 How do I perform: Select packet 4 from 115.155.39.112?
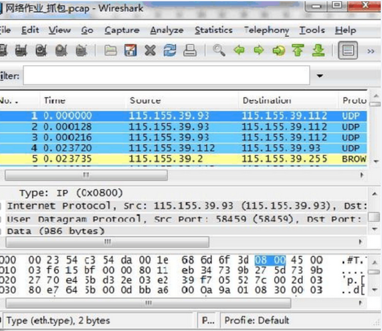point(183,148)
